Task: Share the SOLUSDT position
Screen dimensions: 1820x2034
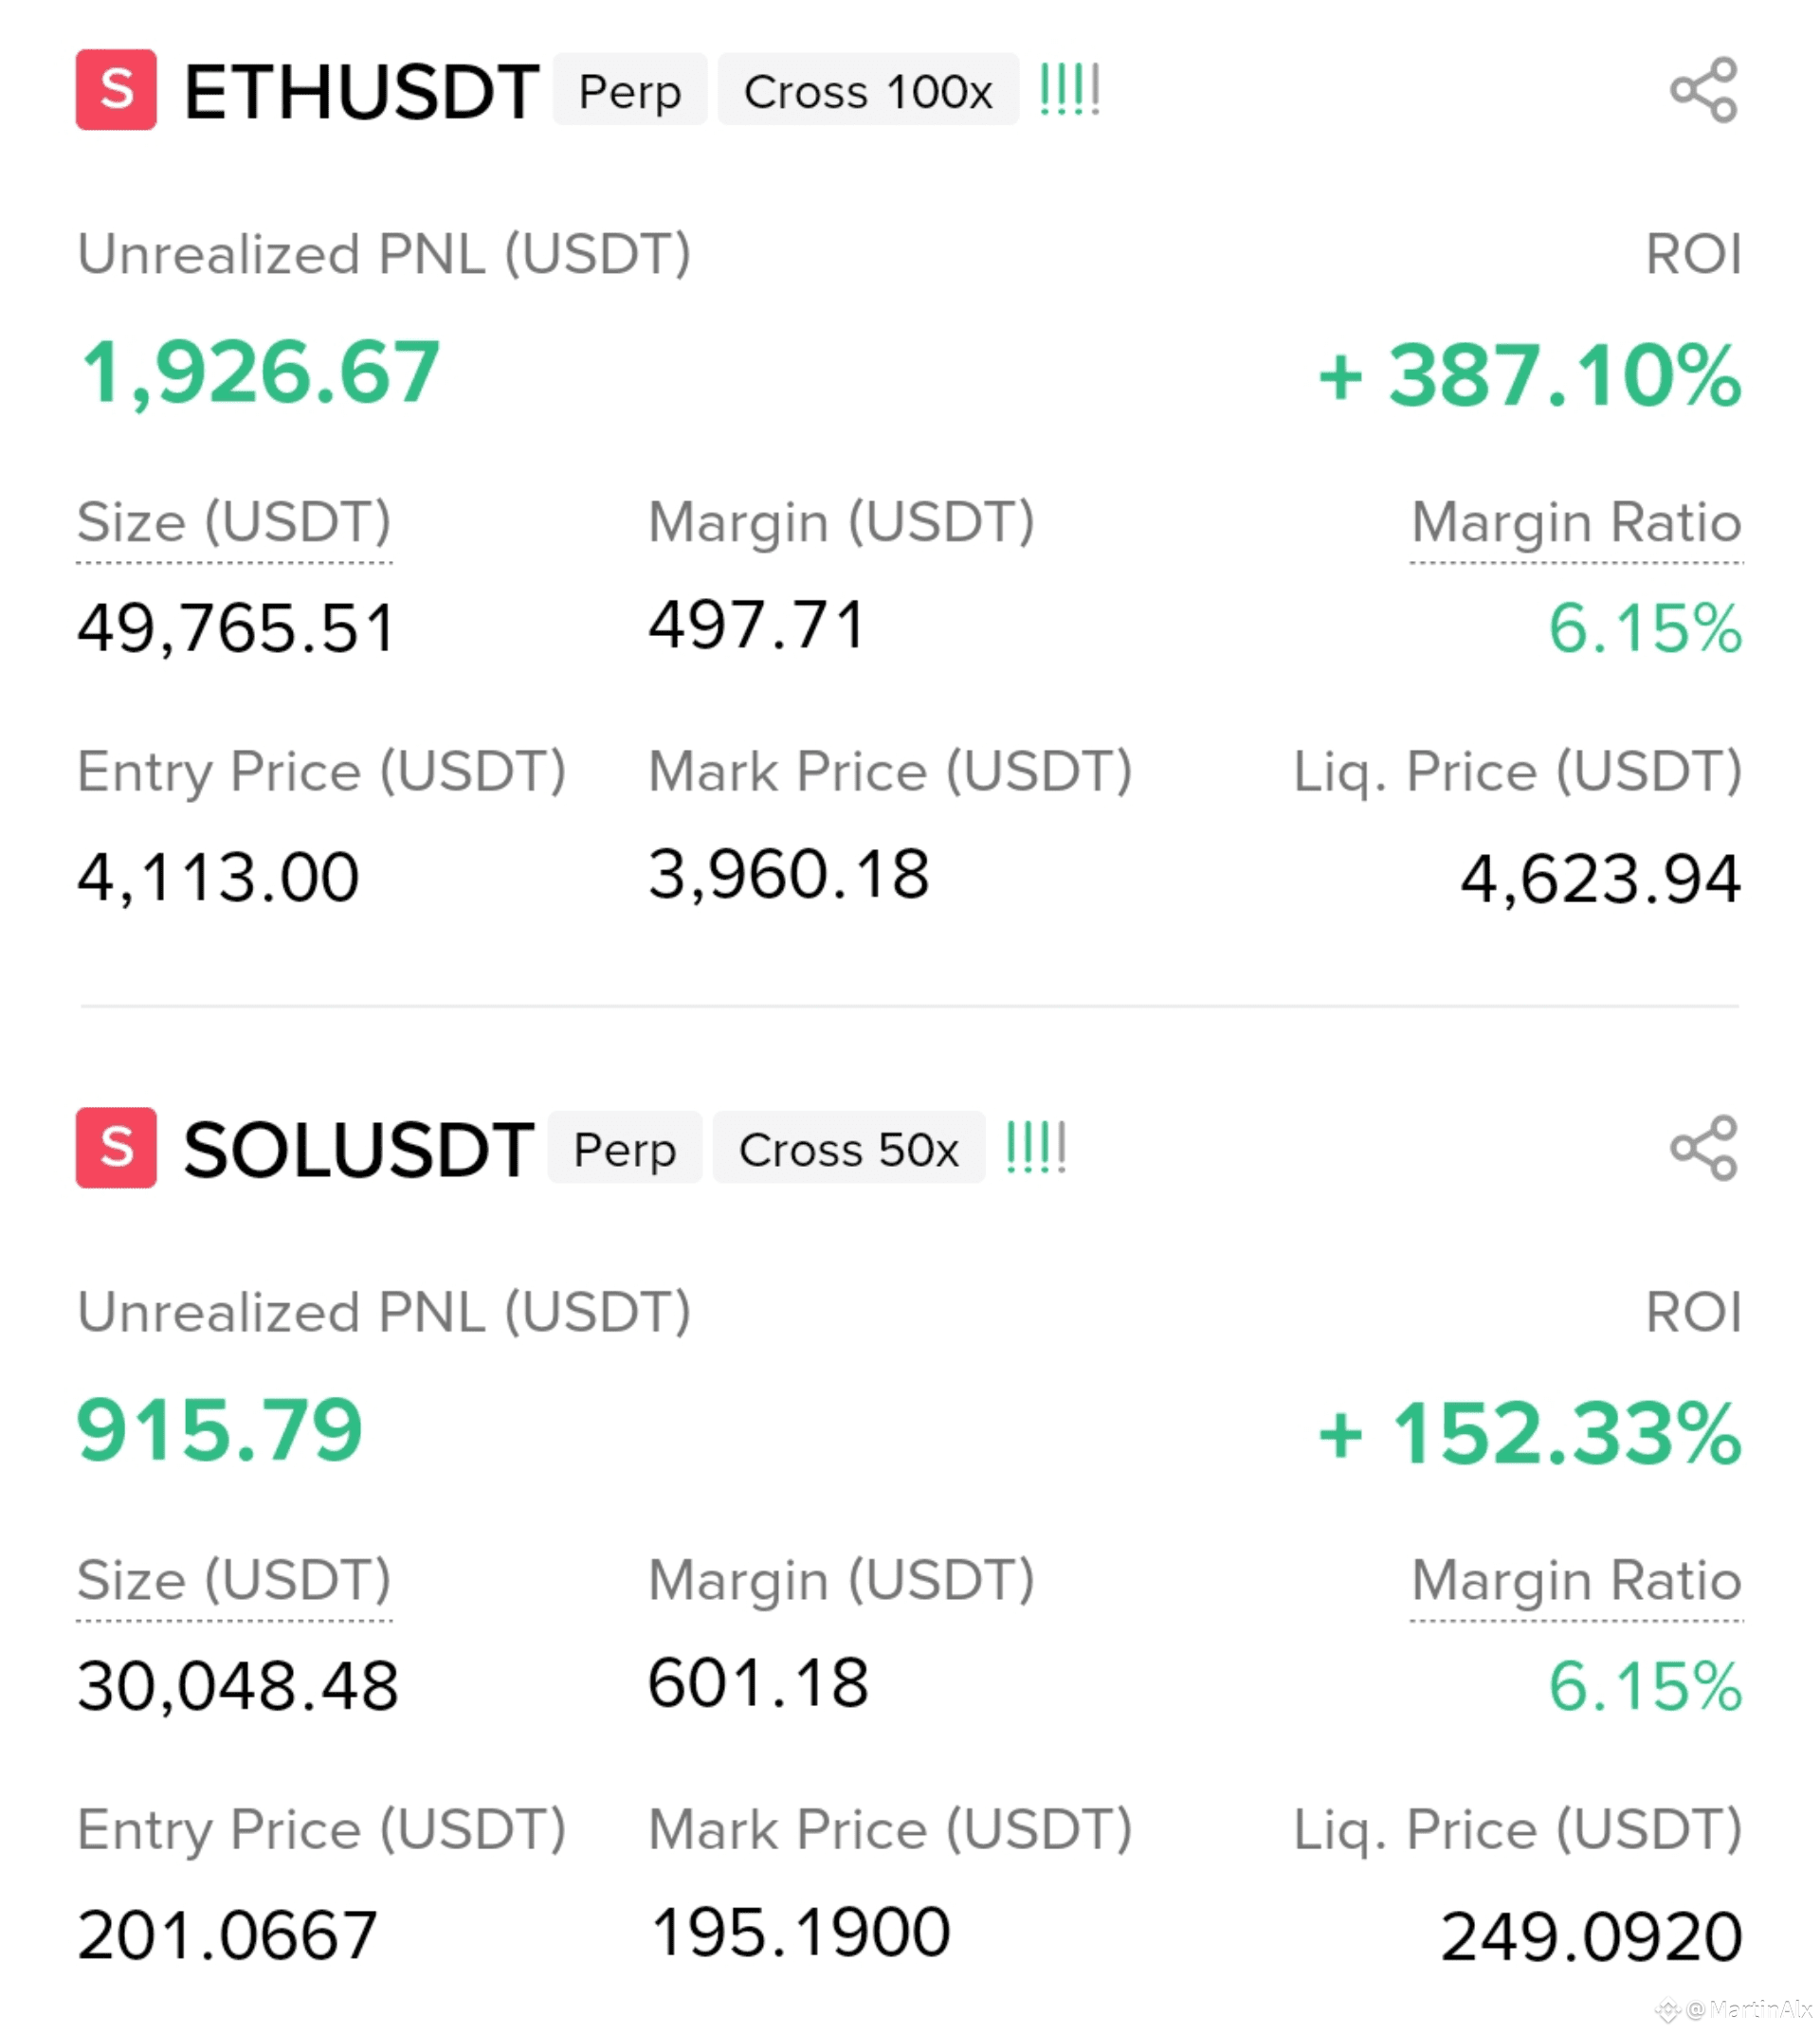Action: (1703, 1147)
